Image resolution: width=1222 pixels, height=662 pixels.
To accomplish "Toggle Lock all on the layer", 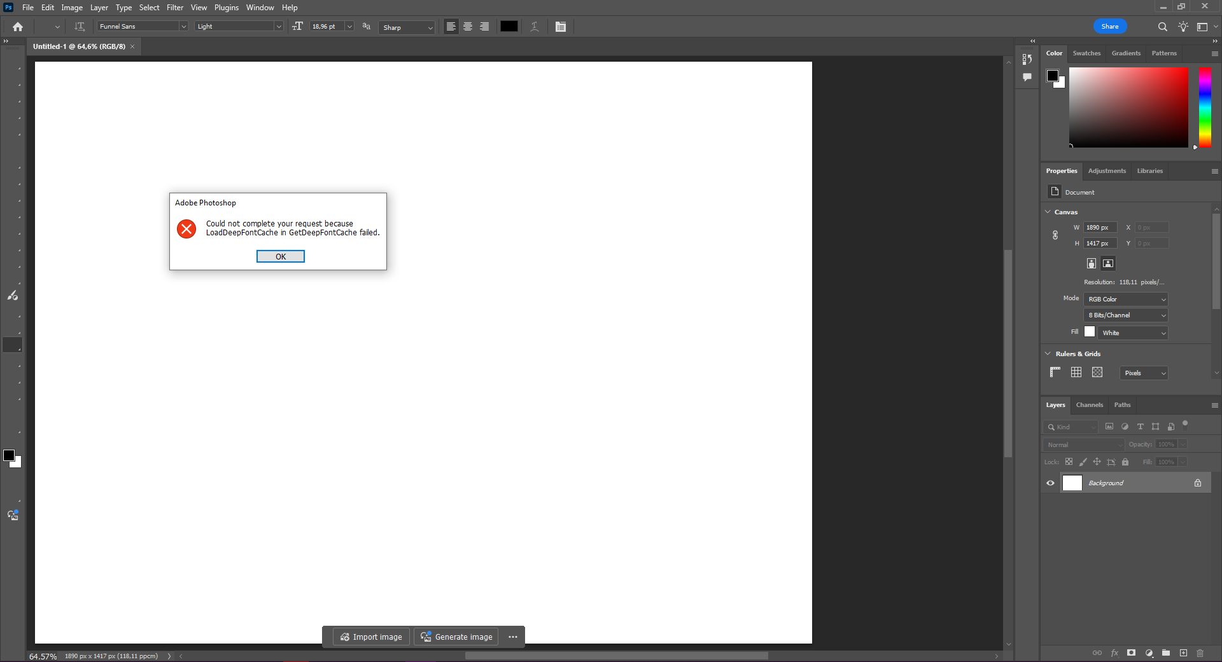I will (x=1125, y=462).
